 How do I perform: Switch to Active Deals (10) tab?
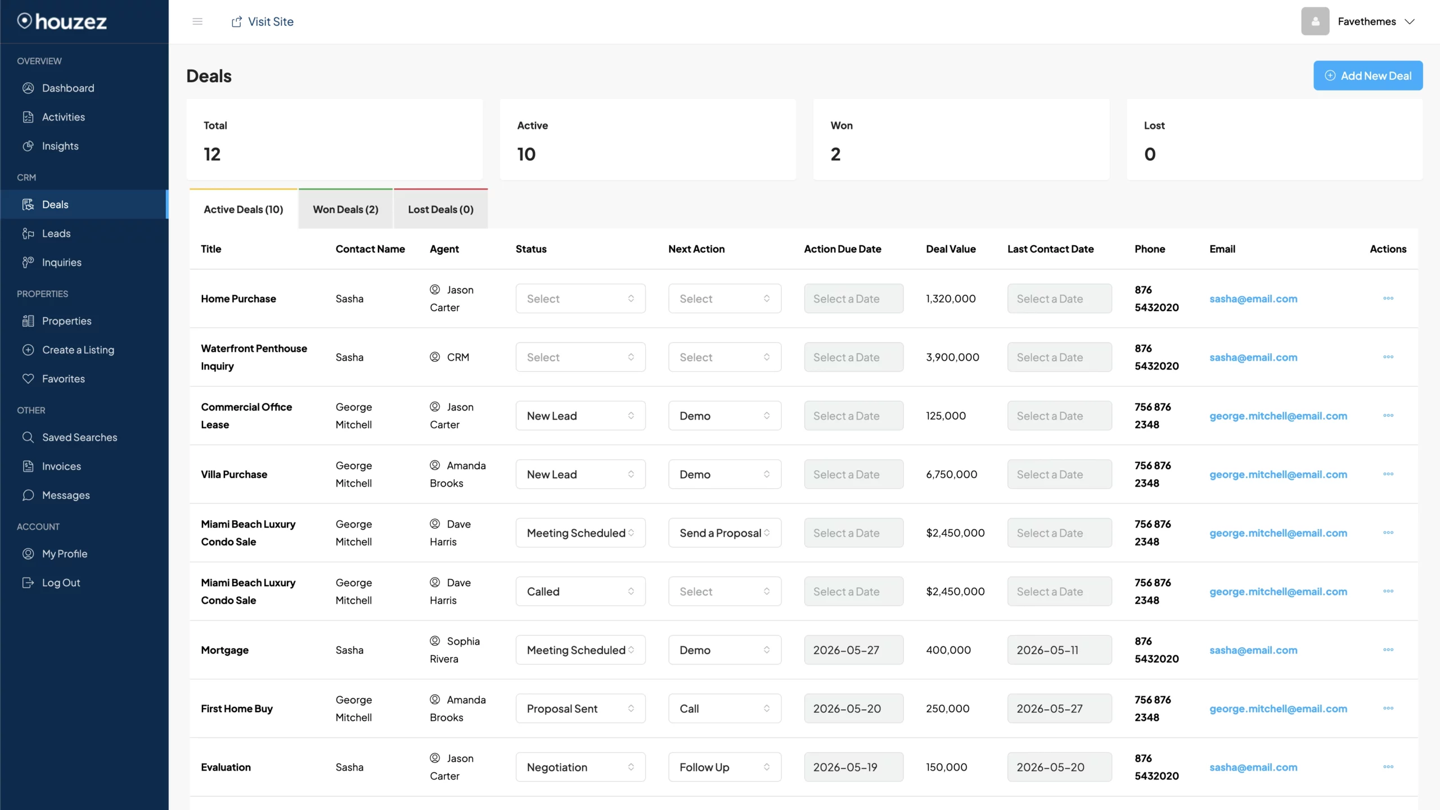tap(244, 209)
